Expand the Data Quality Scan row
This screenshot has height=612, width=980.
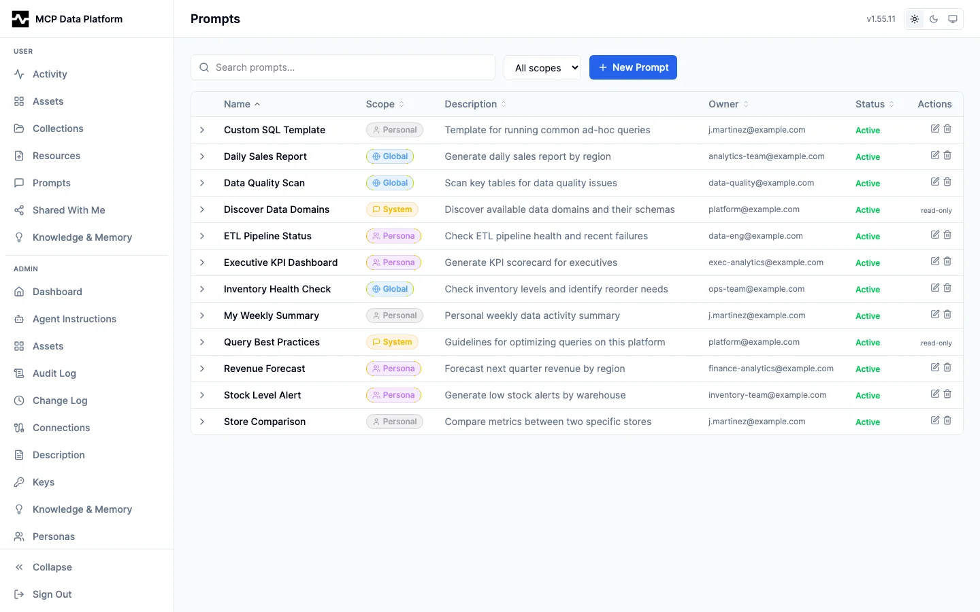pos(202,183)
